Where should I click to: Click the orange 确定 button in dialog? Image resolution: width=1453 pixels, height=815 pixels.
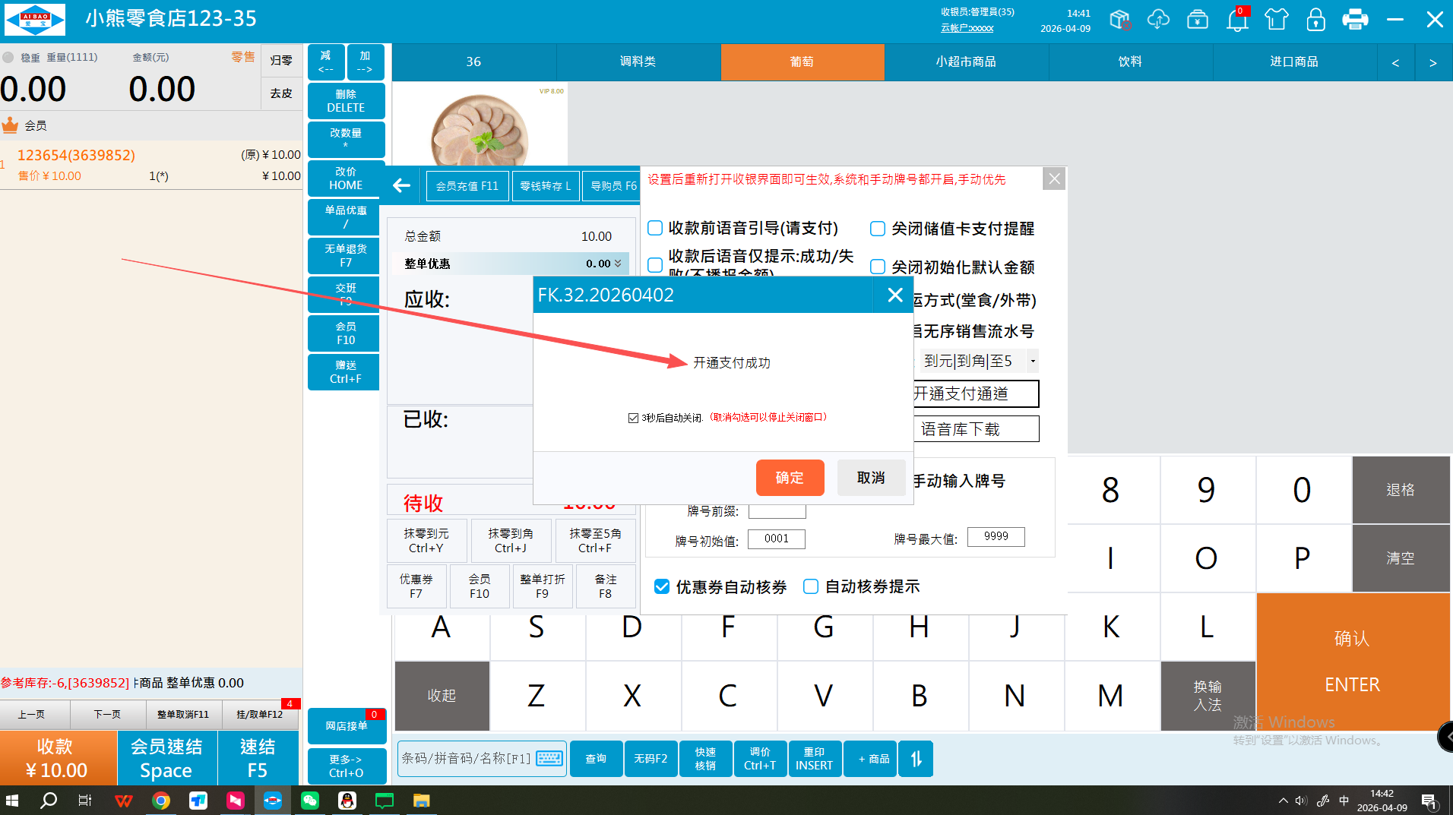[x=790, y=478]
